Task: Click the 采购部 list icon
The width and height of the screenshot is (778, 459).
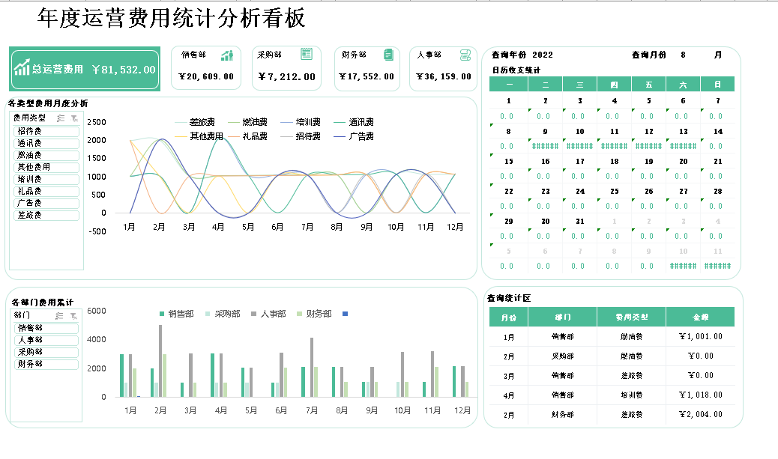Action: click(x=306, y=54)
